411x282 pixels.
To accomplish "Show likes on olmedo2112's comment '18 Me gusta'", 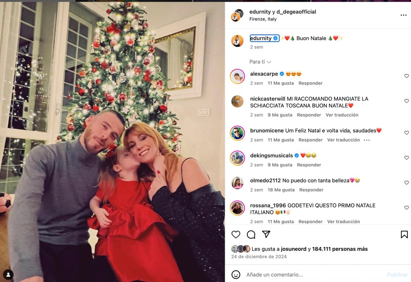I will (281, 190).
